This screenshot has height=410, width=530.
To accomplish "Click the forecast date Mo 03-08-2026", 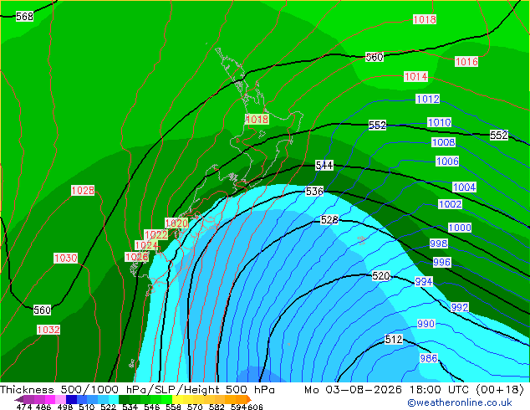I will [x=354, y=390].
